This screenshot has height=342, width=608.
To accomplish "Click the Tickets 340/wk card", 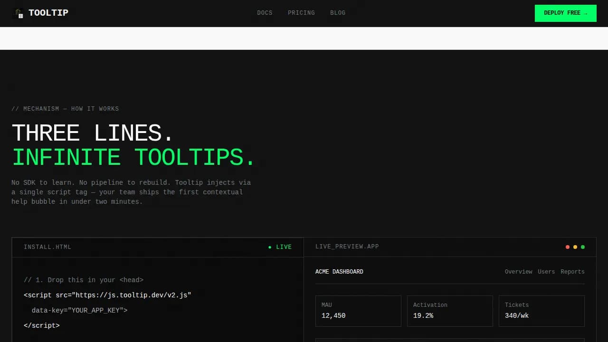I will coord(541,311).
